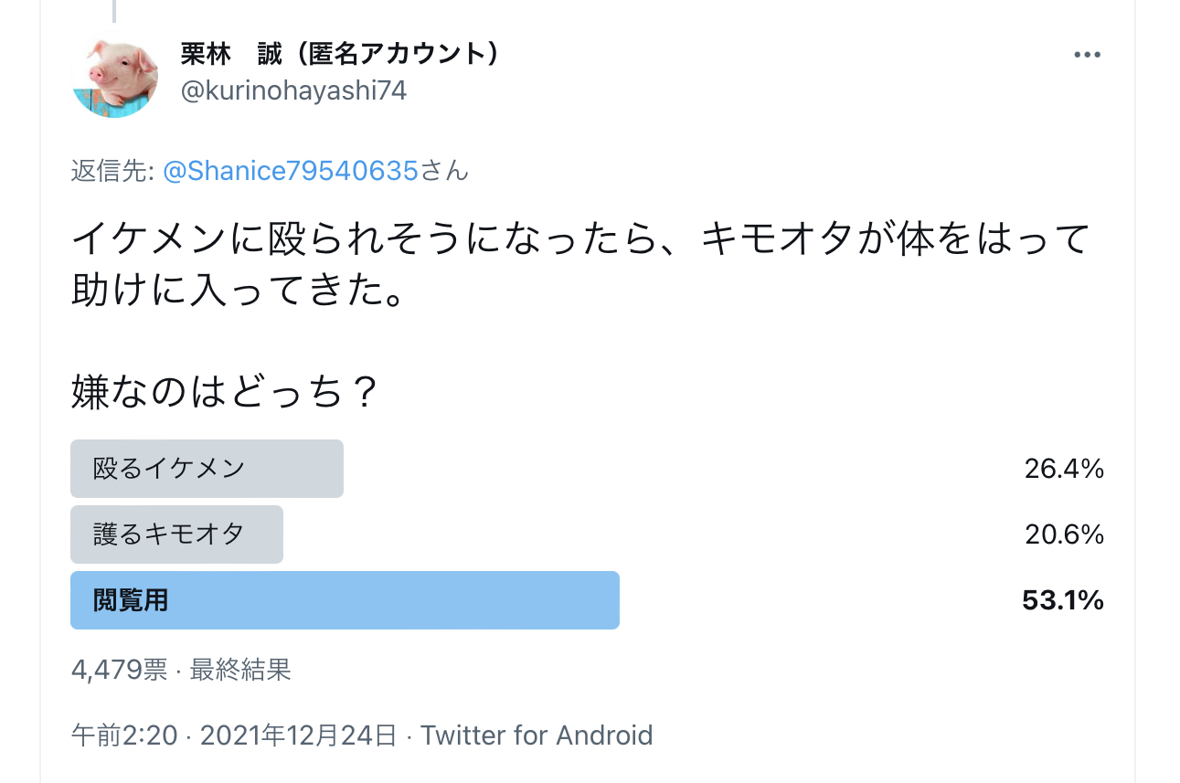Open the Twitter for Android source link
Screen dimensions: 1180x783
pos(537,735)
